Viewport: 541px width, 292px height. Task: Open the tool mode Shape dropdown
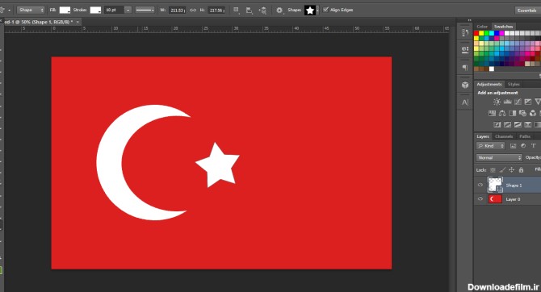pyautogui.click(x=31, y=10)
